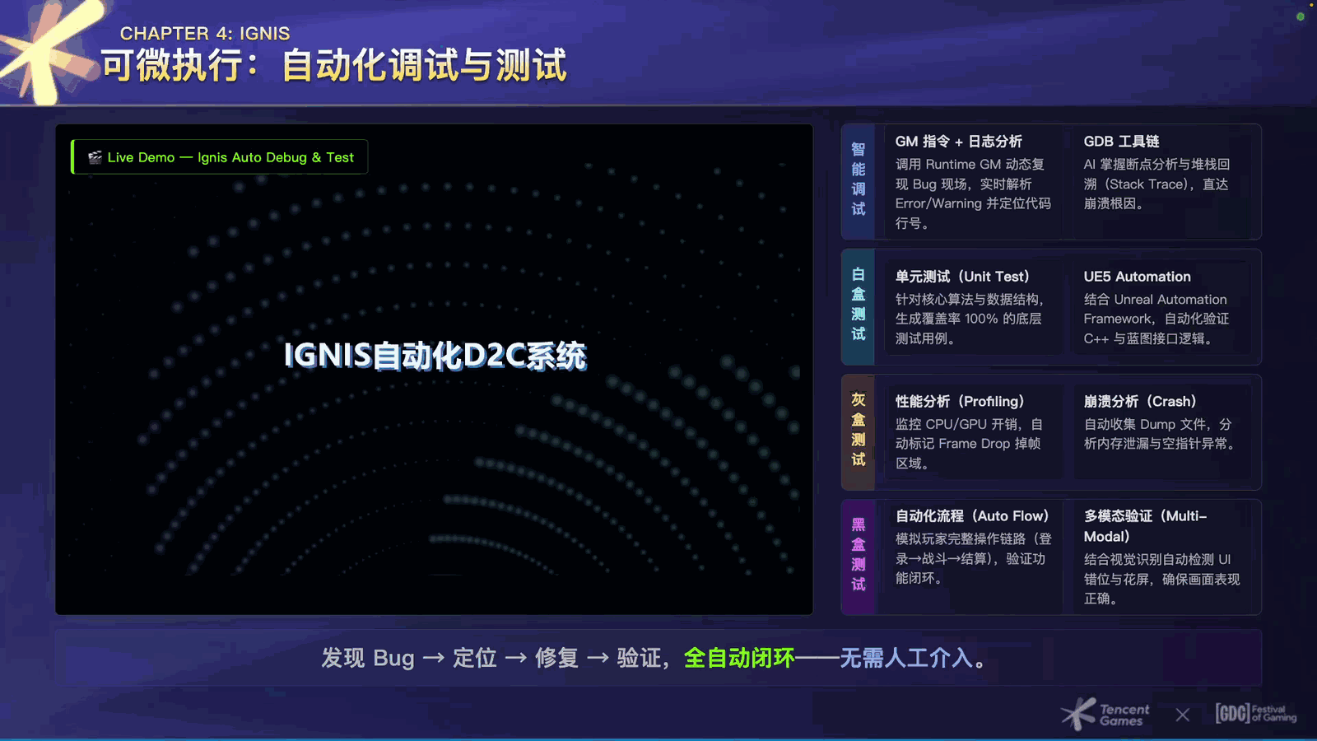The width and height of the screenshot is (1317, 741).
Task: Click the 无需人工介入 text
Action: click(905, 658)
